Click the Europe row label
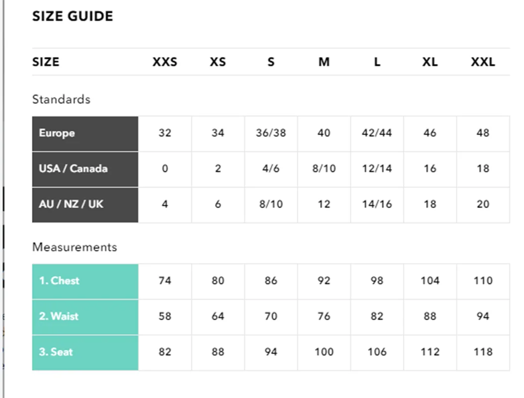 tap(57, 133)
